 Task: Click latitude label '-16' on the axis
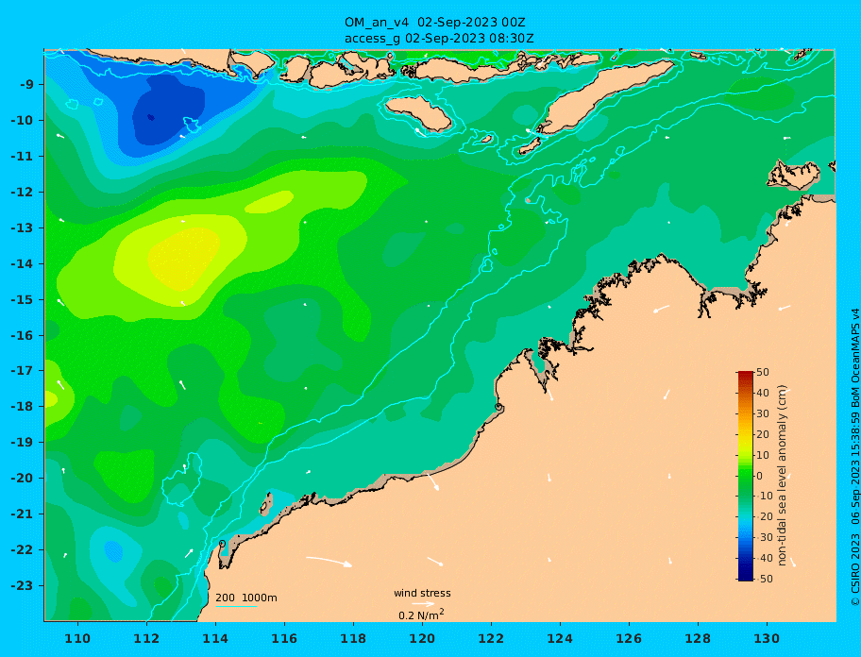coord(24,335)
